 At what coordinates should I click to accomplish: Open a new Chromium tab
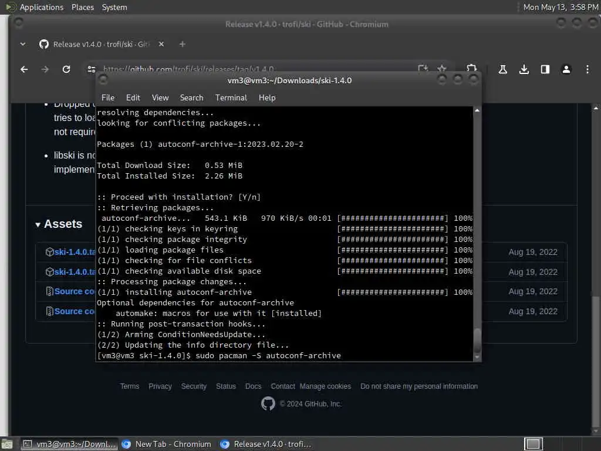[x=183, y=44]
